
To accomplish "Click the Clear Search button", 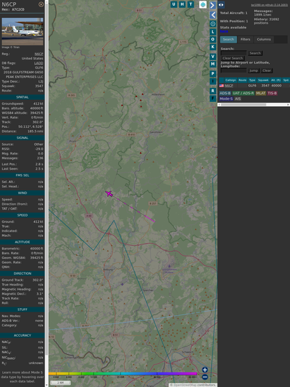I will (233, 58).
